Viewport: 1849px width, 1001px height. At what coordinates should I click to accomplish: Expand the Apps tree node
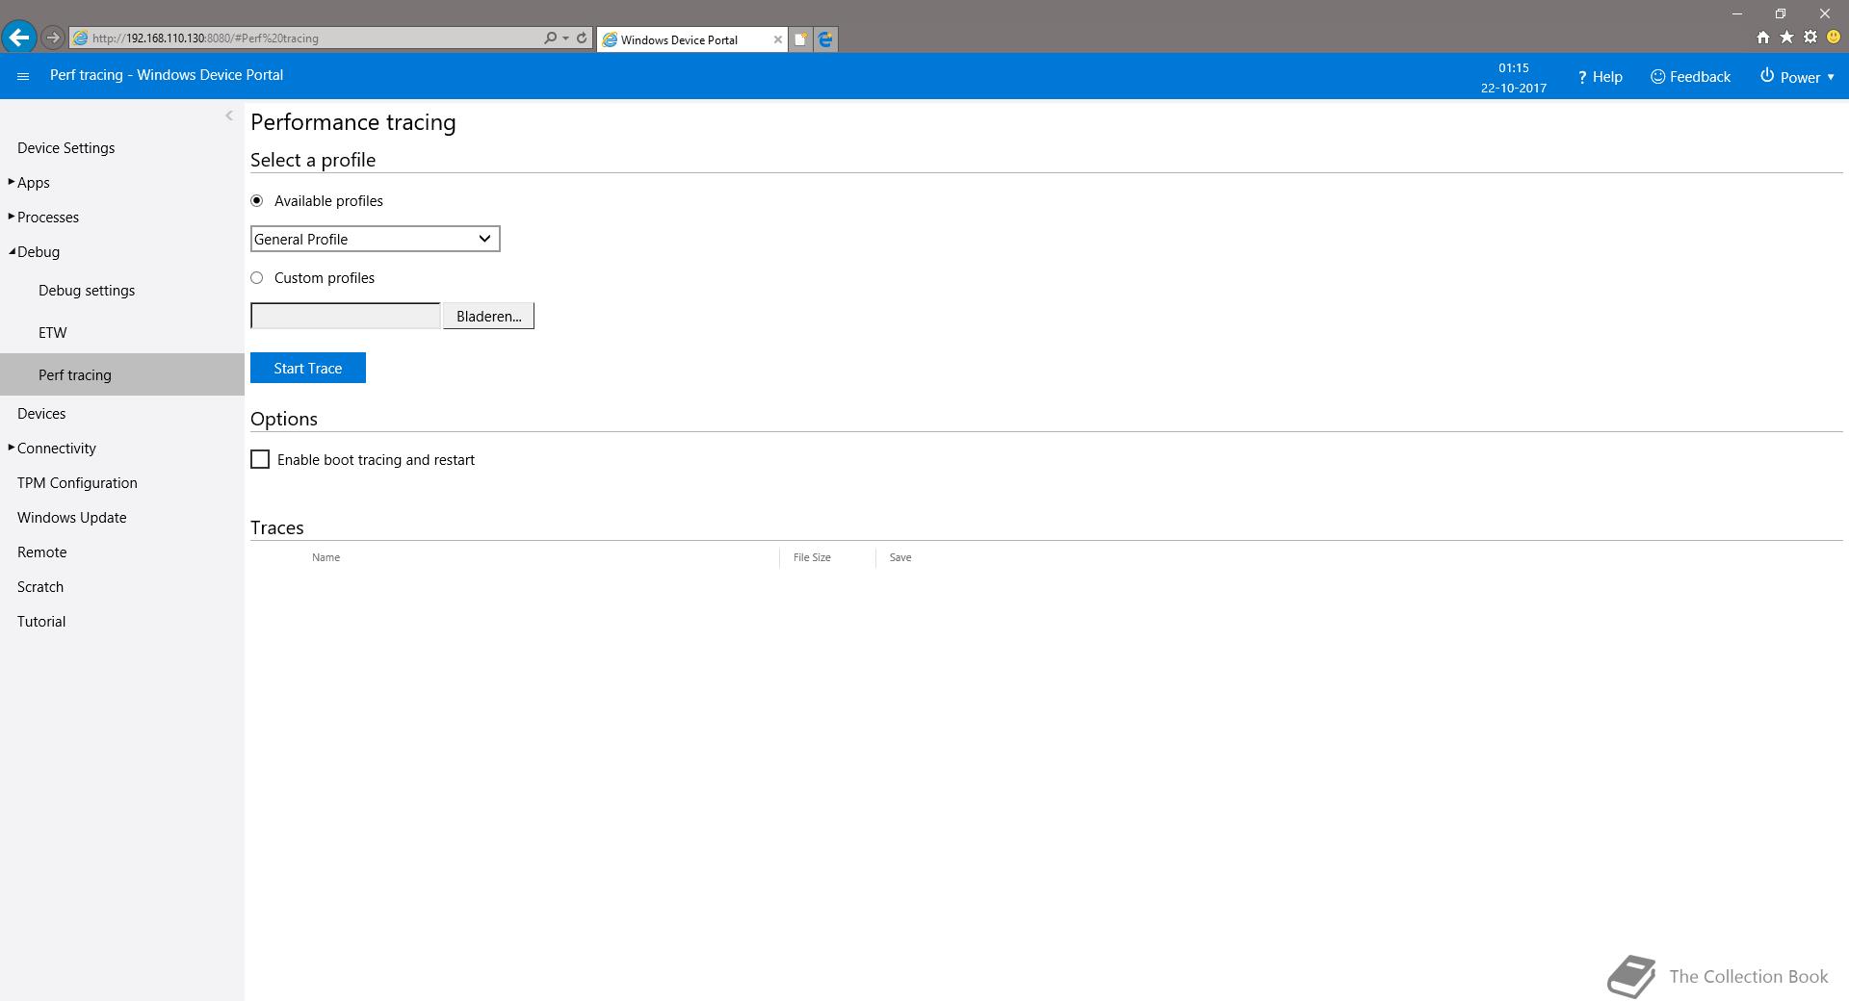[12, 182]
